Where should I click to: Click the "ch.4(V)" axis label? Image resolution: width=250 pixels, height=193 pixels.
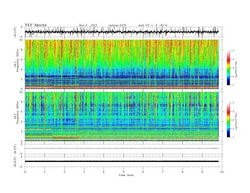[15, 162]
